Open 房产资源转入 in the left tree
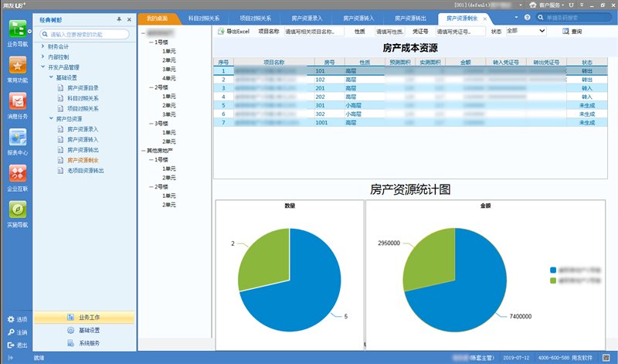 coord(83,140)
